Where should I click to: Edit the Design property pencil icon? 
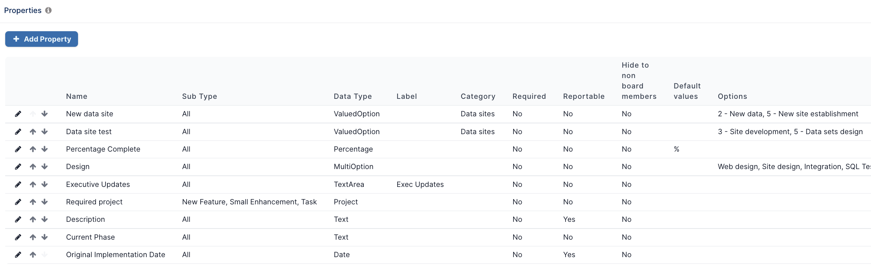coord(18,166)
